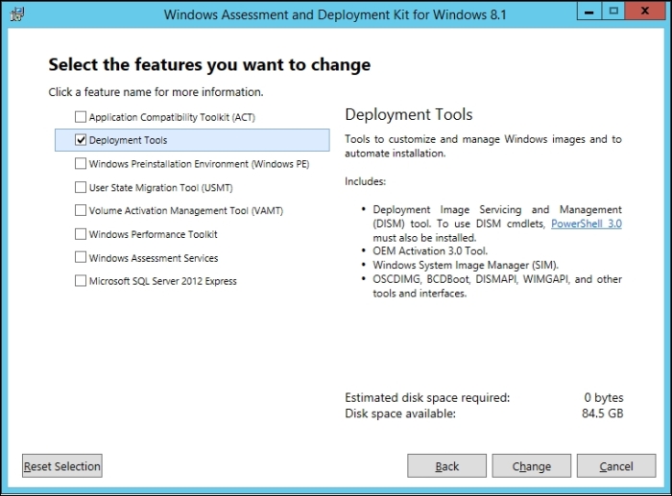Check User State Migration Tool (USMT) box
The image size is (672, 496).
(x=80, y=187)
